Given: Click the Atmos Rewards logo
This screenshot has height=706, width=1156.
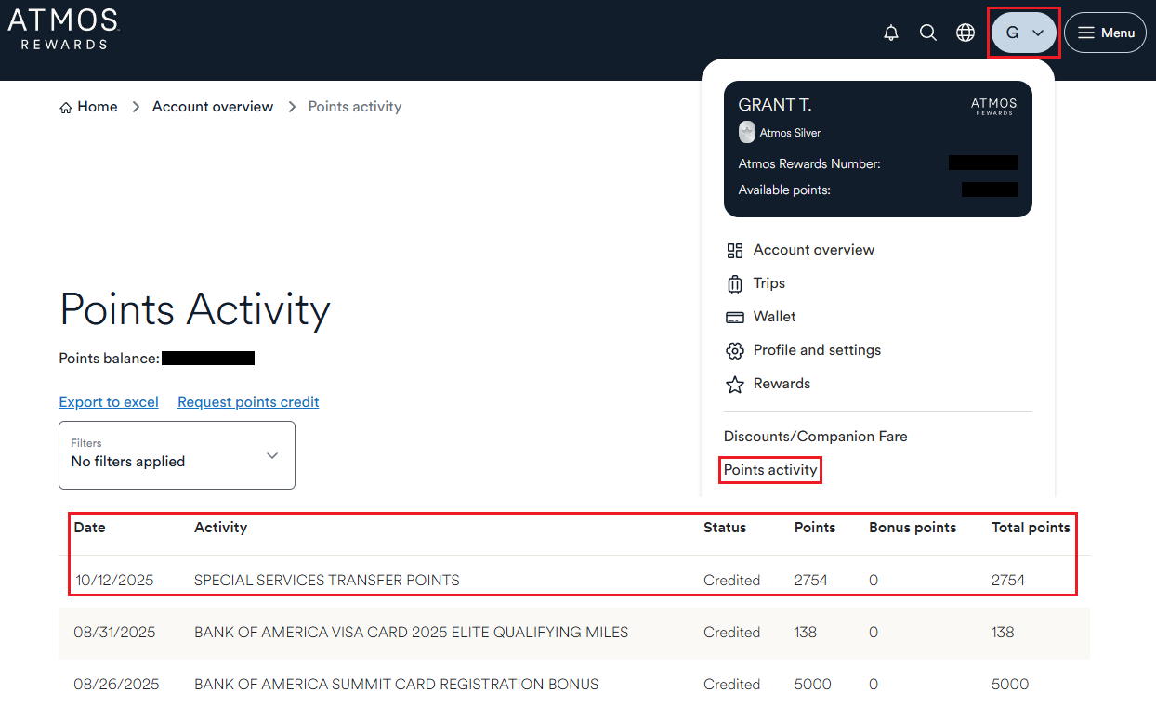Looking at the screenshot, I should point(63,29).
